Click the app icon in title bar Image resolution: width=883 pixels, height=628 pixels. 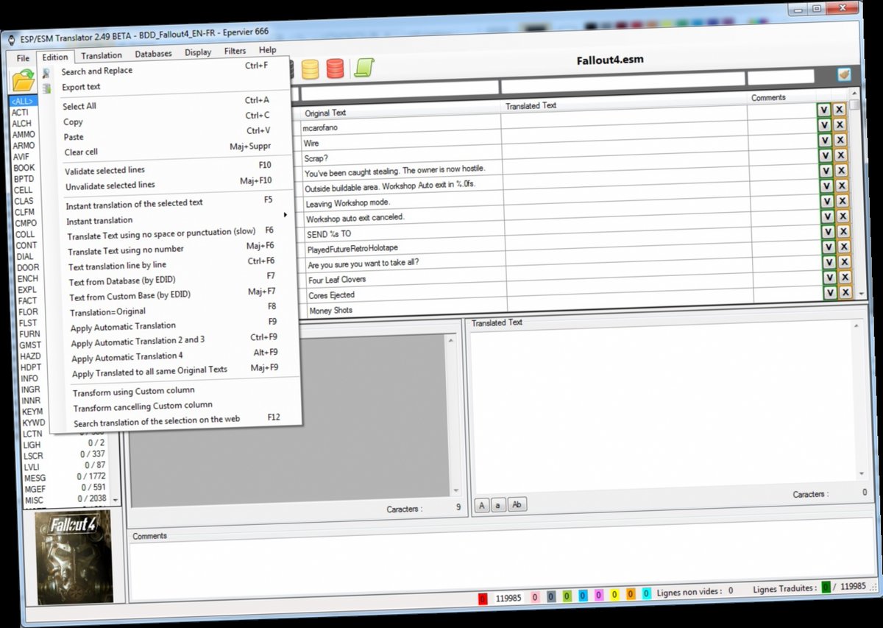click(13, 39)
